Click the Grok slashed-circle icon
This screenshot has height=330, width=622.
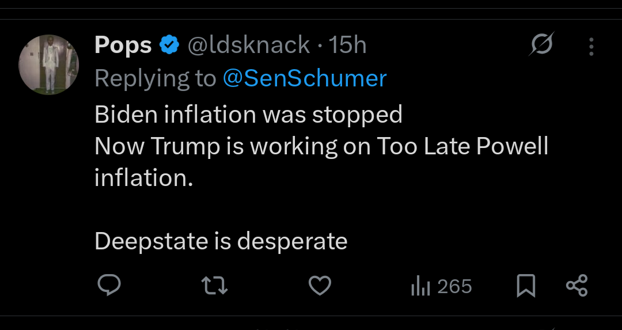point(541,45)
